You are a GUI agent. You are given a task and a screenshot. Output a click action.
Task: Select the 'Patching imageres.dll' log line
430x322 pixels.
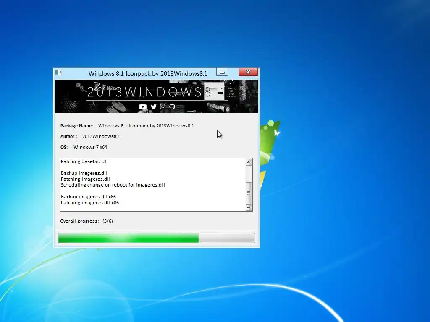point(86,179)
